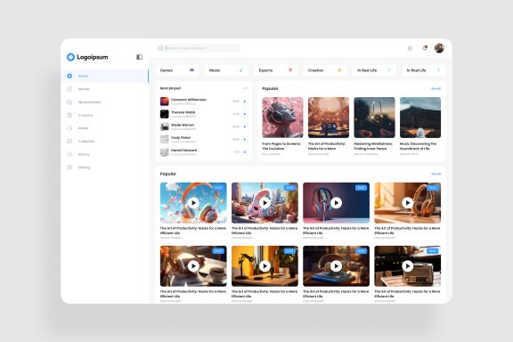Open the pink robot-with-headphones album cover
Image resolution: width=513 pixels, height=342 pixels.
(282, 118)
